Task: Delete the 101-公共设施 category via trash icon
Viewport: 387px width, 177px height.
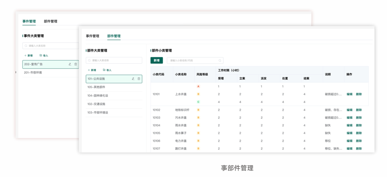Action: pyautogui.click(x=139, y=79)
